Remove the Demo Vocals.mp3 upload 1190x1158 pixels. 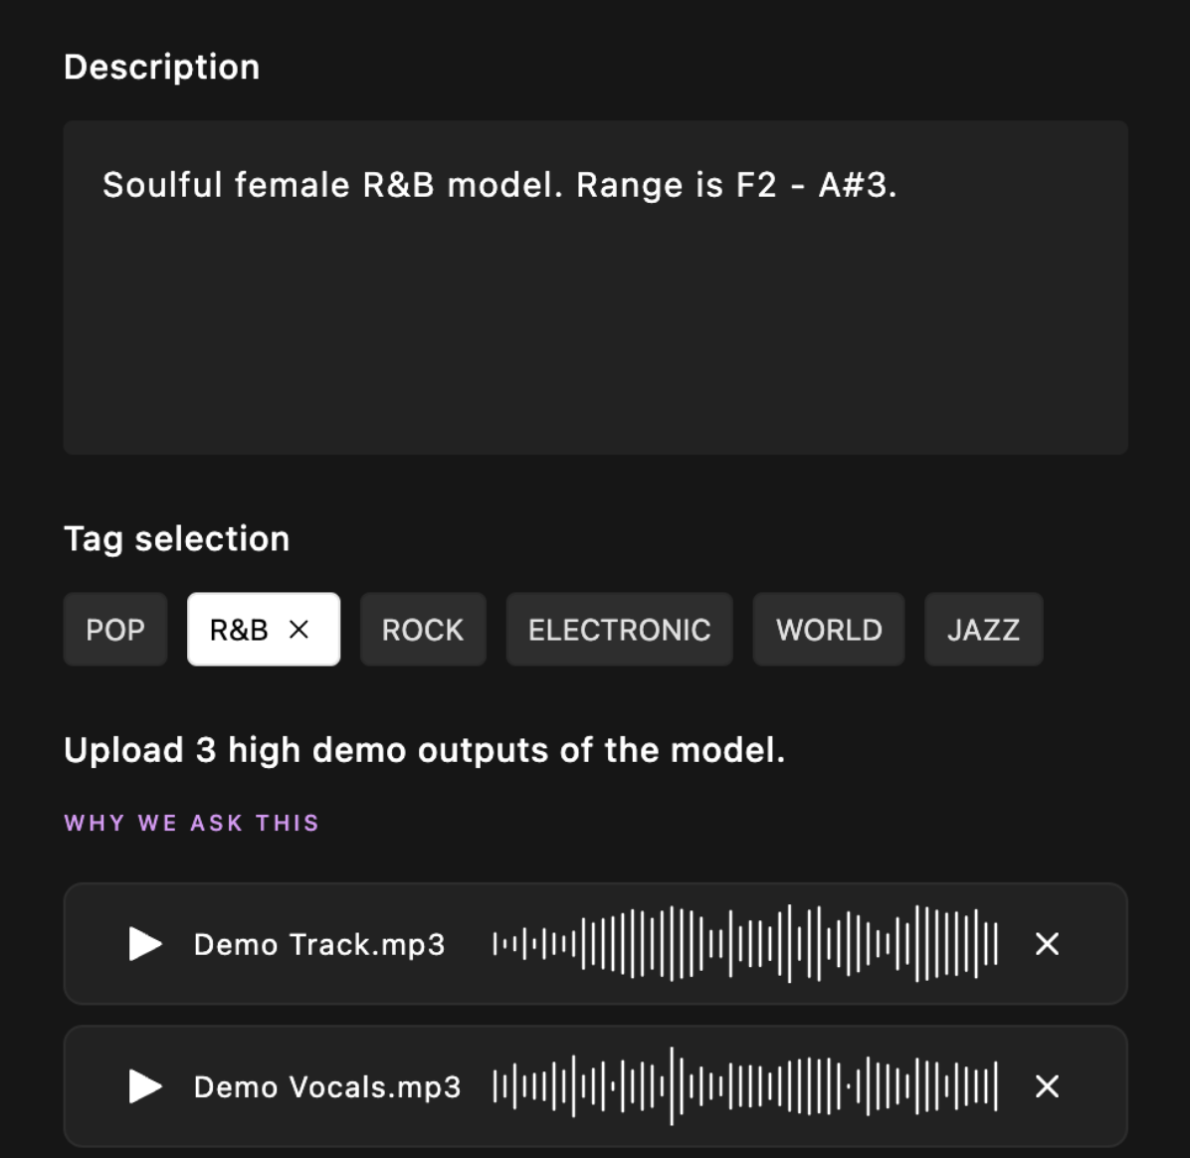[x=1048, y=1086]
